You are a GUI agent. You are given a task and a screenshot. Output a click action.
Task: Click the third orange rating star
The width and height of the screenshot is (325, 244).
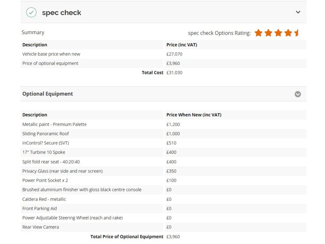(x=278, y=33)
